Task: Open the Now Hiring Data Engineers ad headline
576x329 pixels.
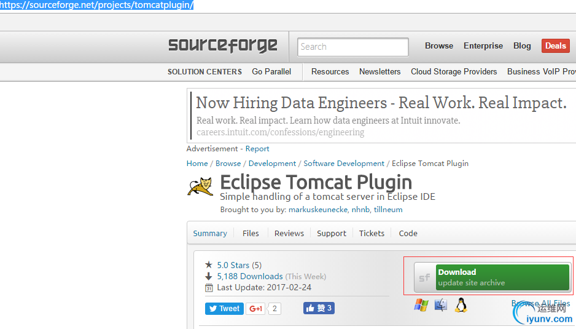Action: pos(381,103)
